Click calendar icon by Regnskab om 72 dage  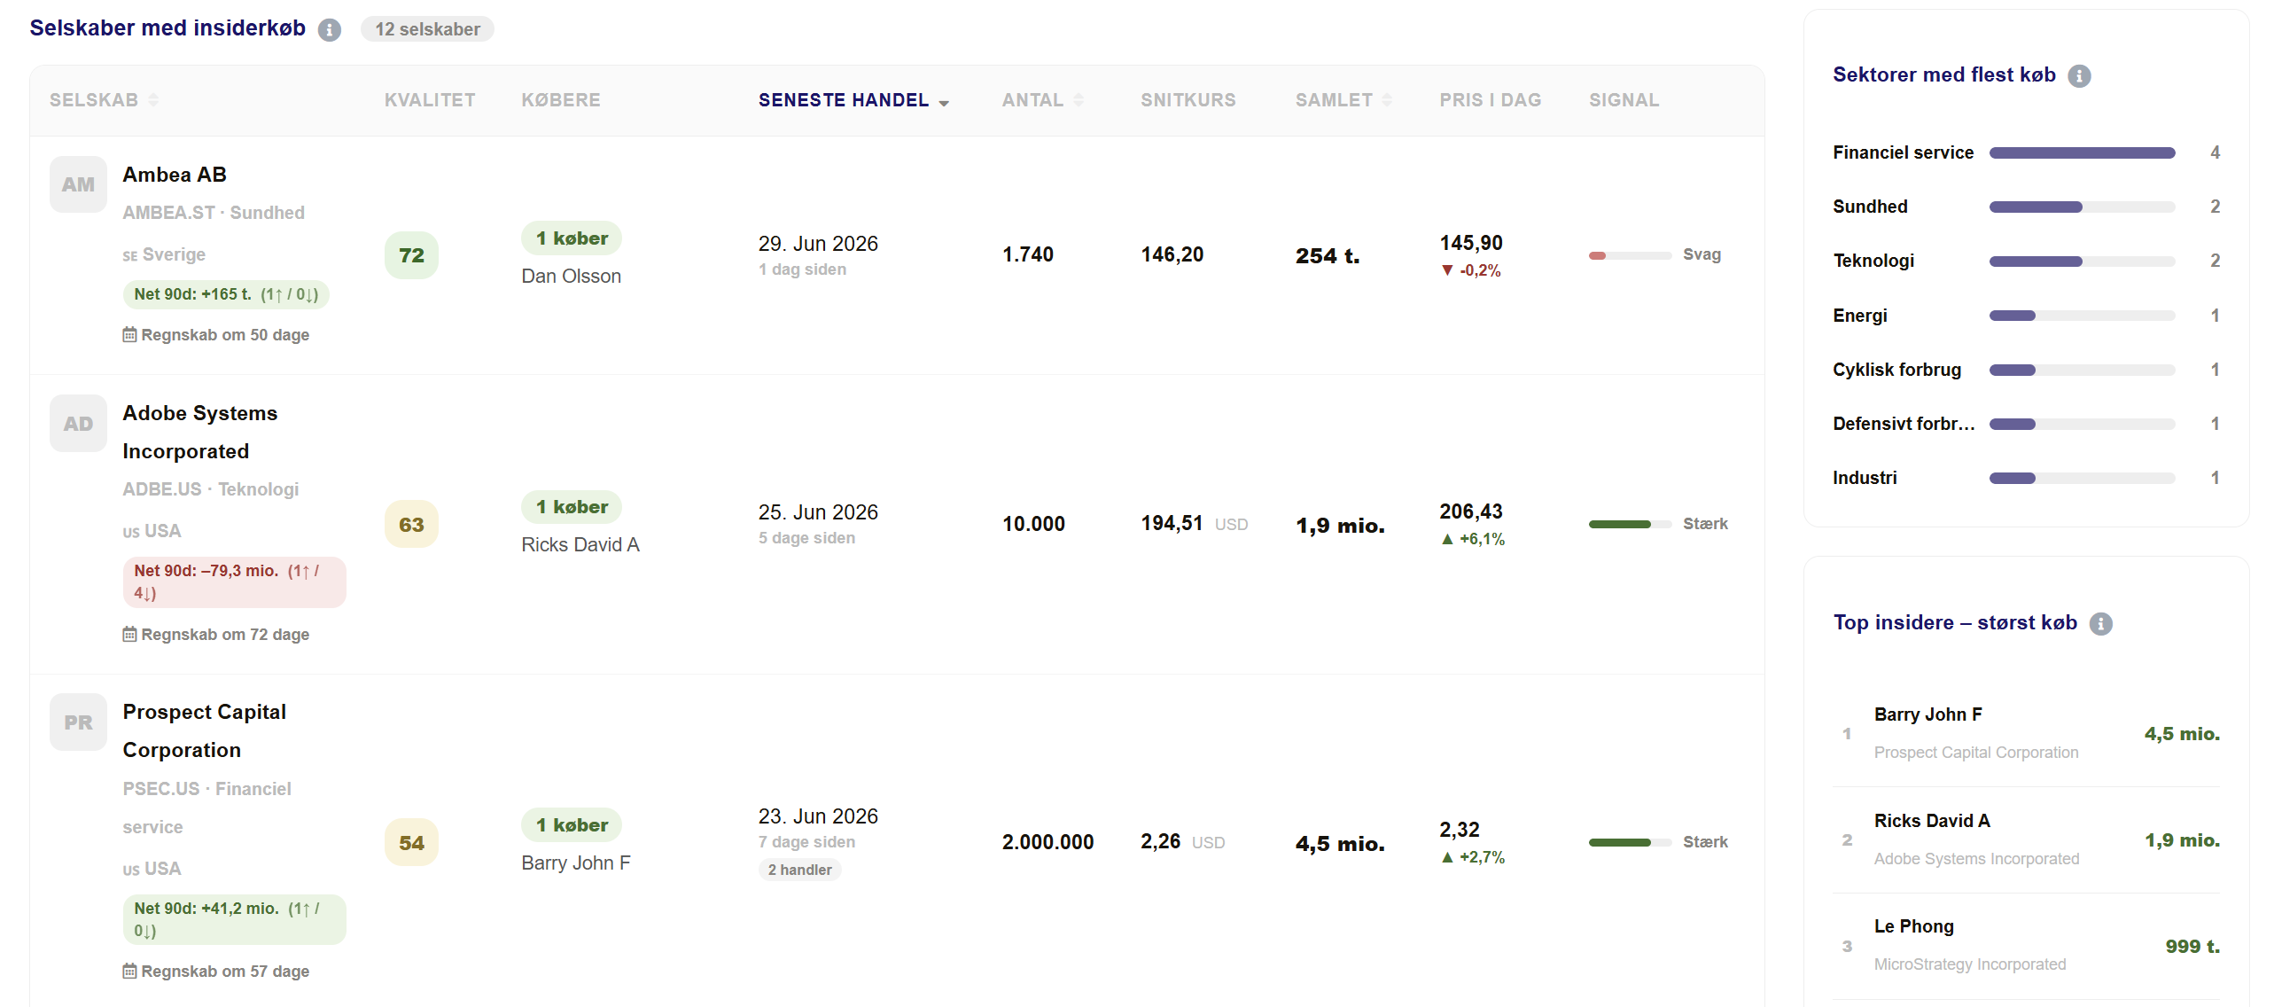(x=129, y=634)
